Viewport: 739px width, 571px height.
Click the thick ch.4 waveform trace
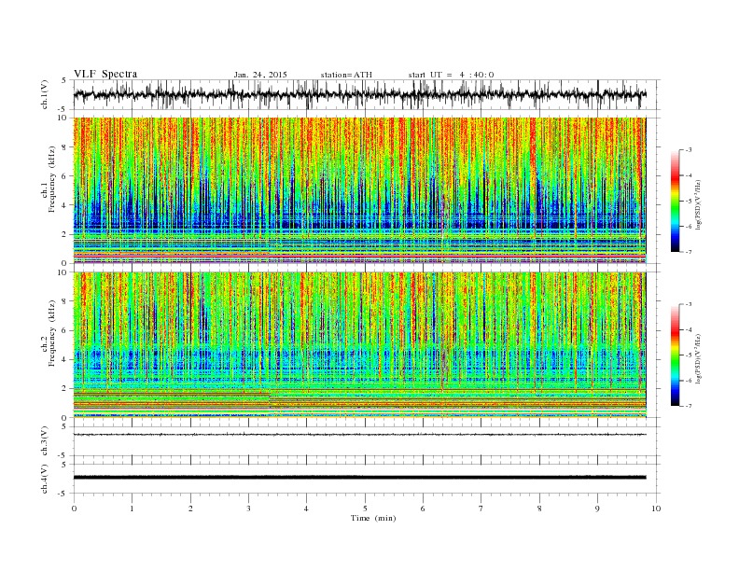point(359,478)
